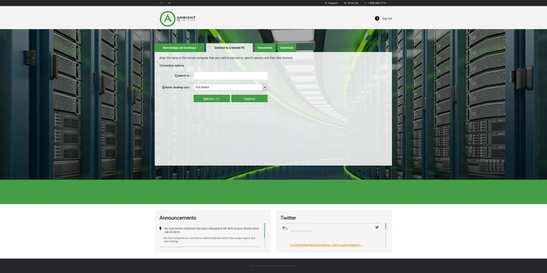Open Support using the gear icon
Viewport: 547px width, 273px height.
[325, 3]
